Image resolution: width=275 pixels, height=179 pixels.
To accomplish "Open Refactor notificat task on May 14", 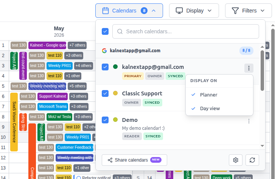I will (x=92, y=177).
